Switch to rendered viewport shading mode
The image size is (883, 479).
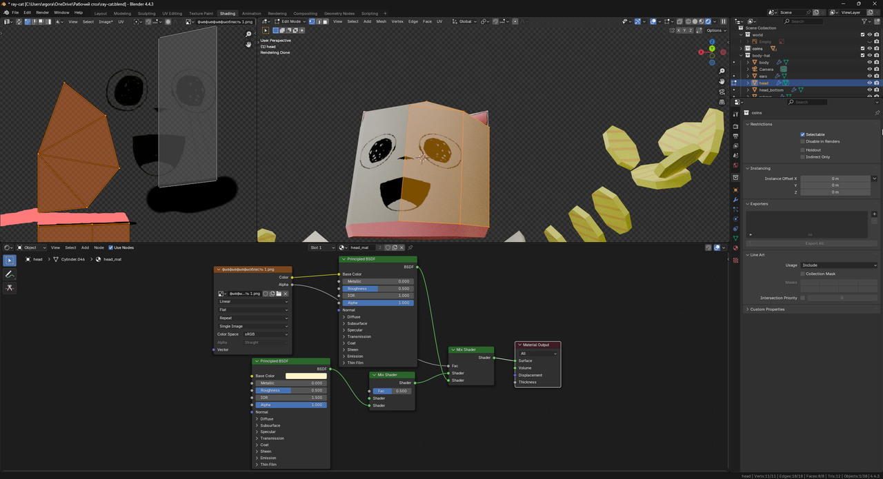point(708,21)
